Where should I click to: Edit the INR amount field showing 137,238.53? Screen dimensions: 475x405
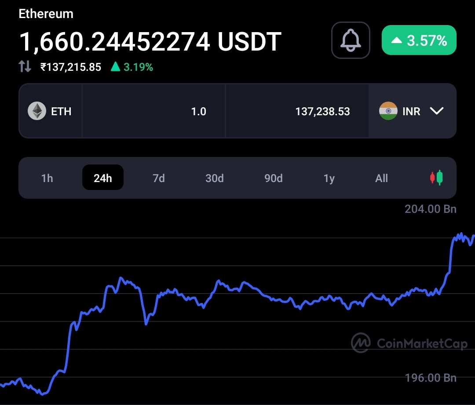pos(297,111)
